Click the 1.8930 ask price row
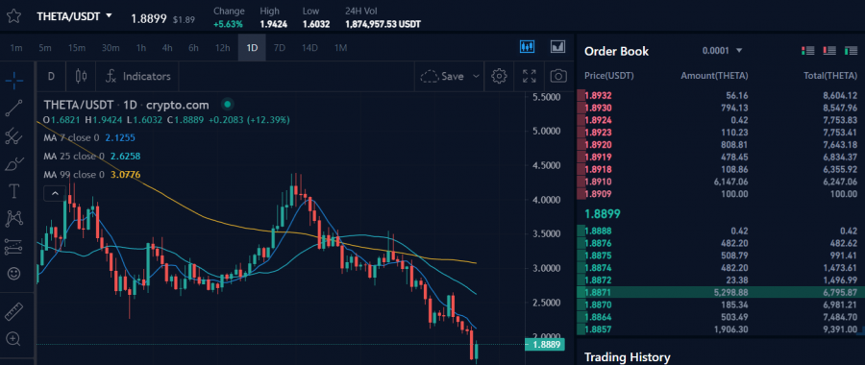 [721, 108]
